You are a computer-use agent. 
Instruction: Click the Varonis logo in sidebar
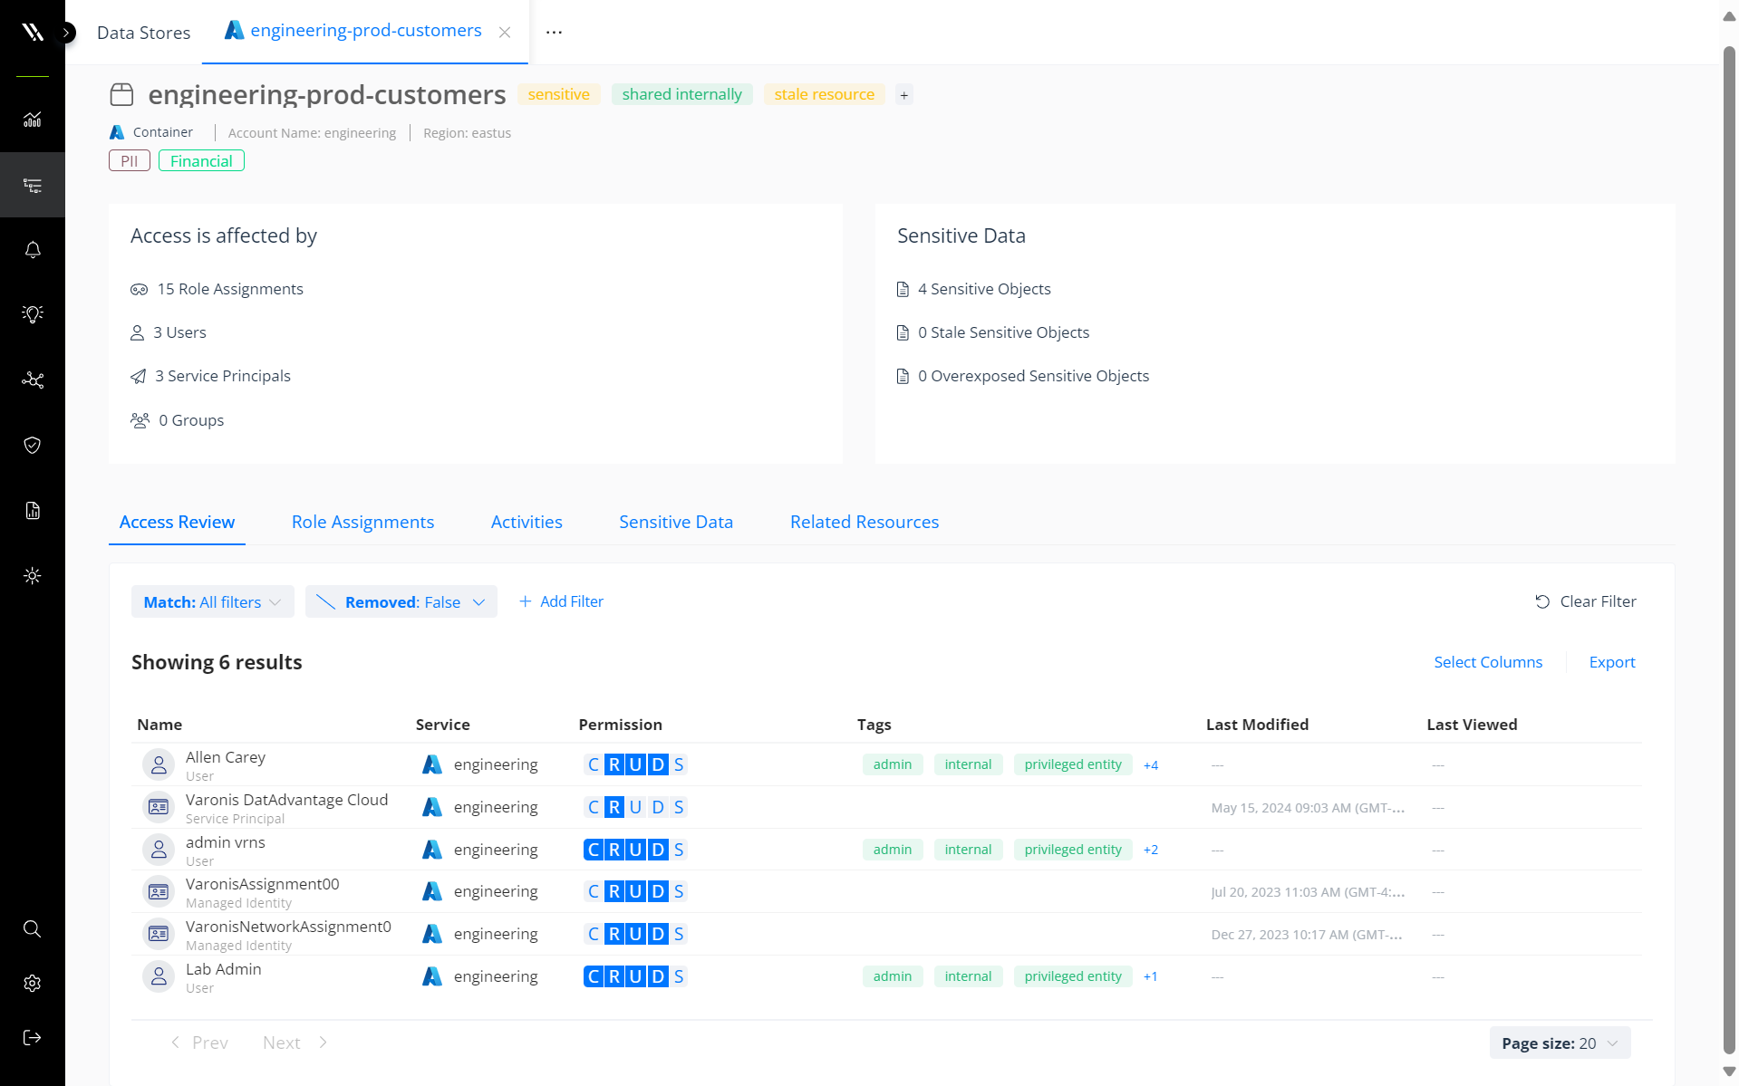(33, 33)
